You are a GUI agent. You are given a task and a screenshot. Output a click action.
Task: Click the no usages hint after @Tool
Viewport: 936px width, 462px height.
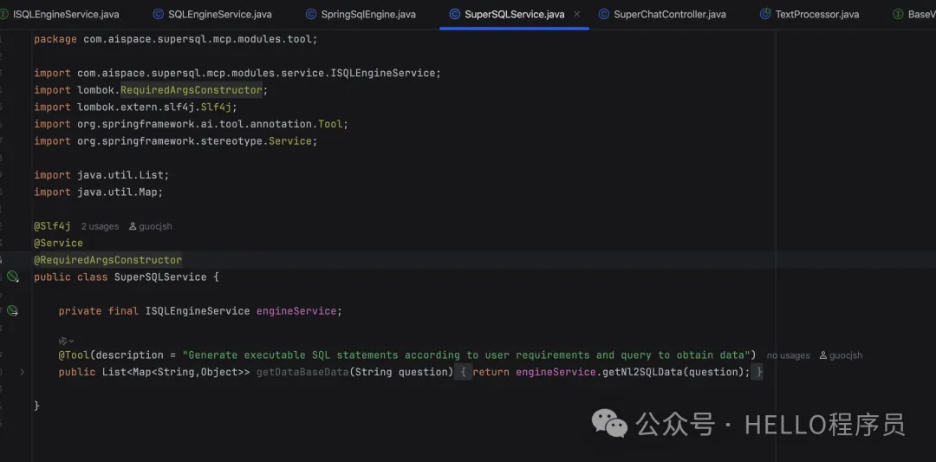(788, 355)
